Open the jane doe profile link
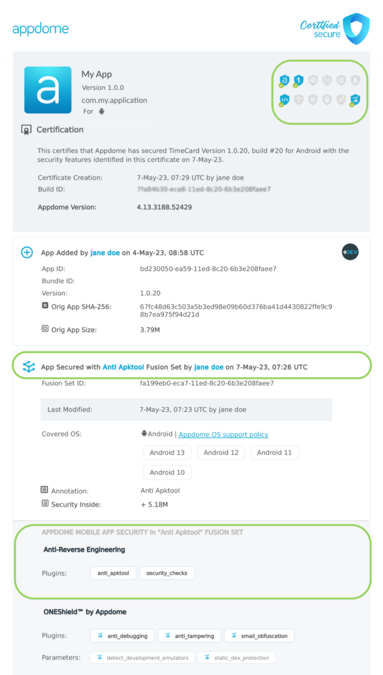This screenshot has width=383, height=675. pyautogui.click(x=105, y=252)
